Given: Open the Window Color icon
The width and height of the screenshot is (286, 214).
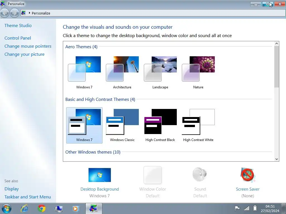Looking at the screenshot, I should click(x=152, y=175).
